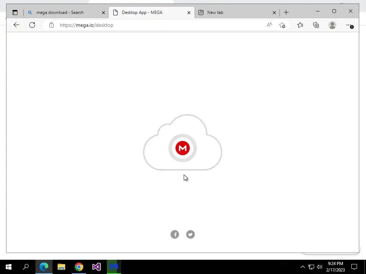The image size is (366, 274).
Task: Open the Collections panel
Action: (316, 25)
